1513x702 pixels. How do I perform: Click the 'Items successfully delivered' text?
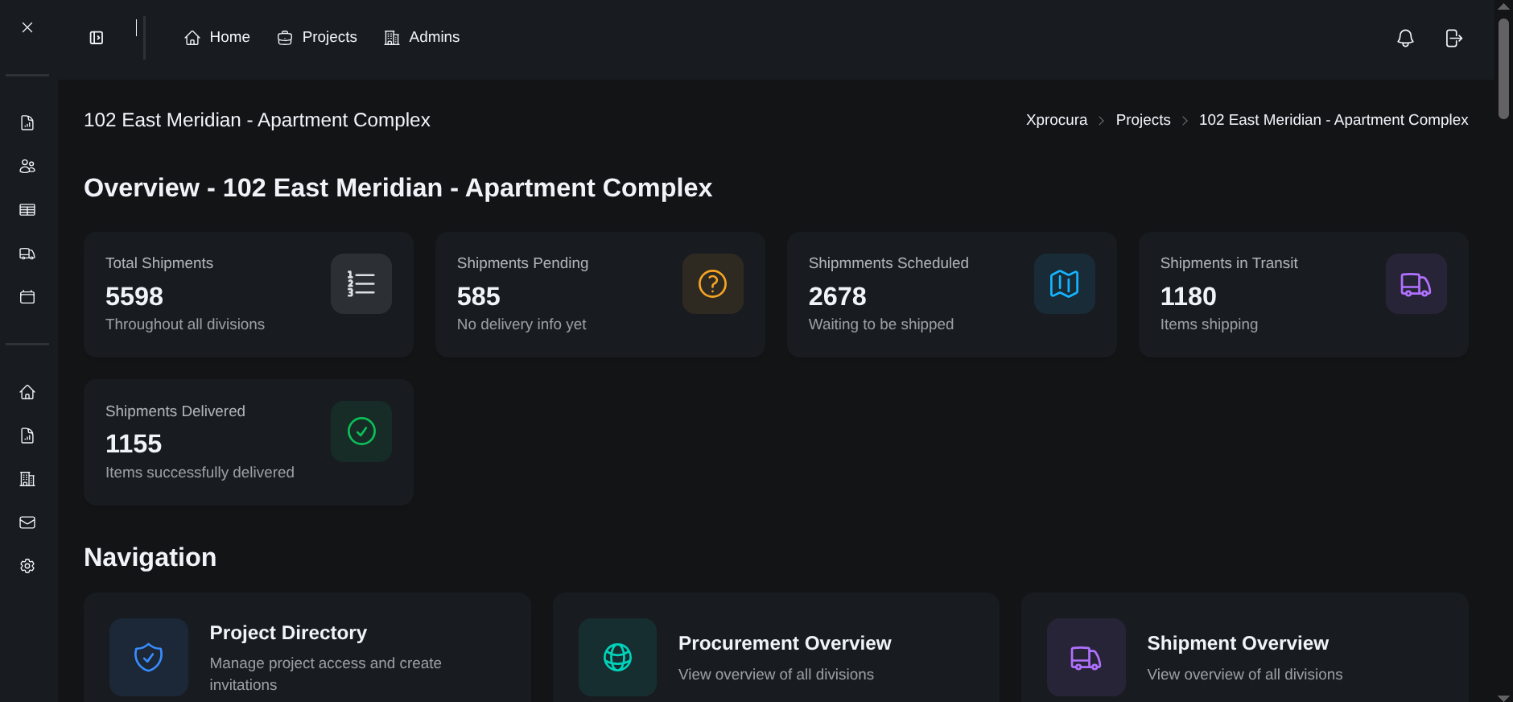(x=200, y=473)
